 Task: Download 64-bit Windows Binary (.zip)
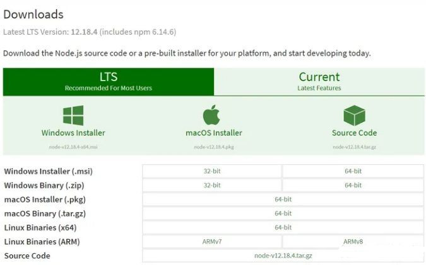click(353, 185)
